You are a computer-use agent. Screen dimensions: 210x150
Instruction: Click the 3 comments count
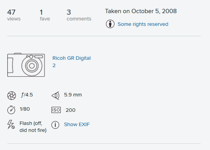click(79, 15)
